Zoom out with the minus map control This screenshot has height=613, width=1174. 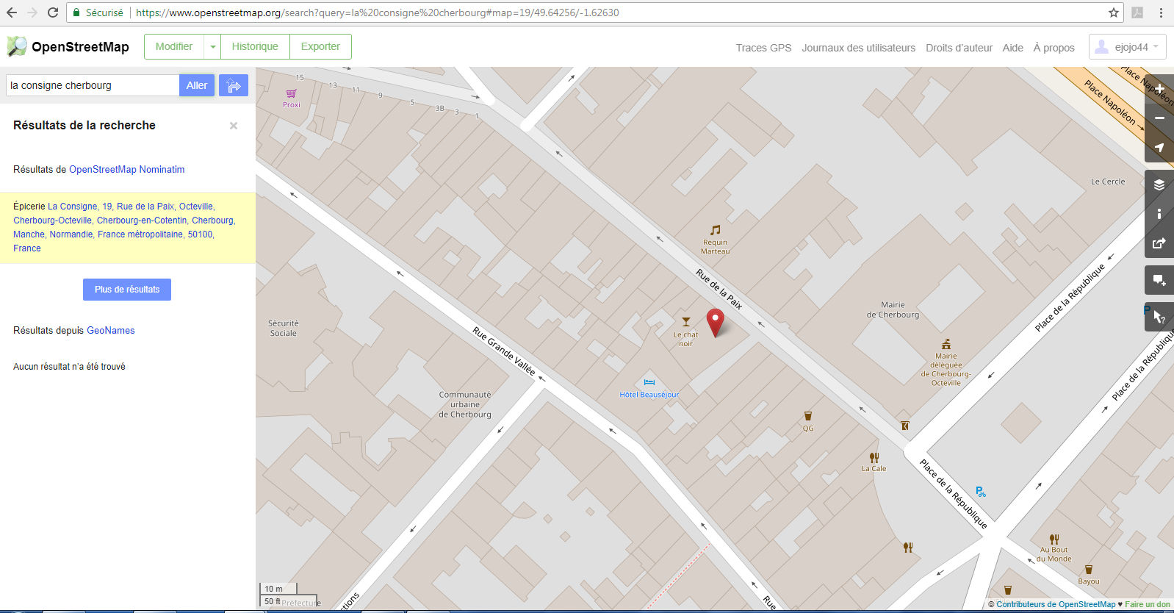pos(1159,118)
